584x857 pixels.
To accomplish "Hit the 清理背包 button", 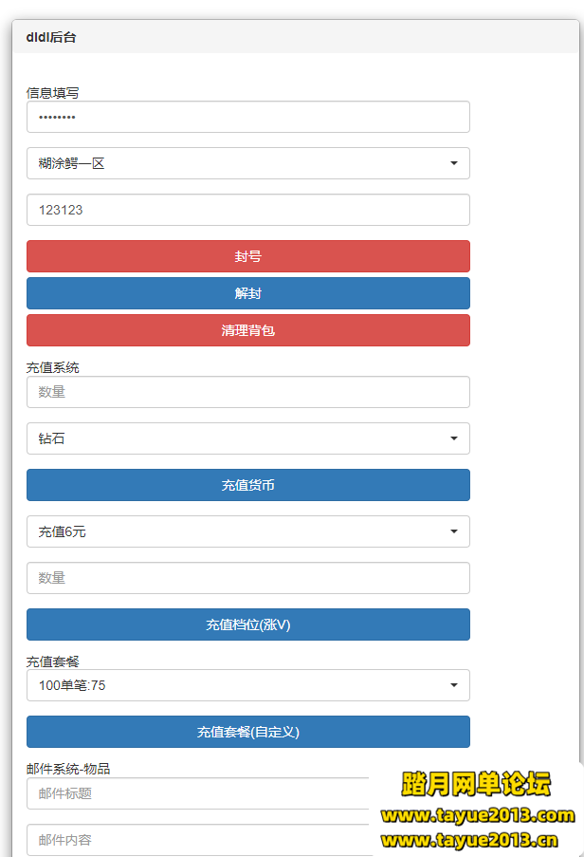I will (x=247, y=330).
